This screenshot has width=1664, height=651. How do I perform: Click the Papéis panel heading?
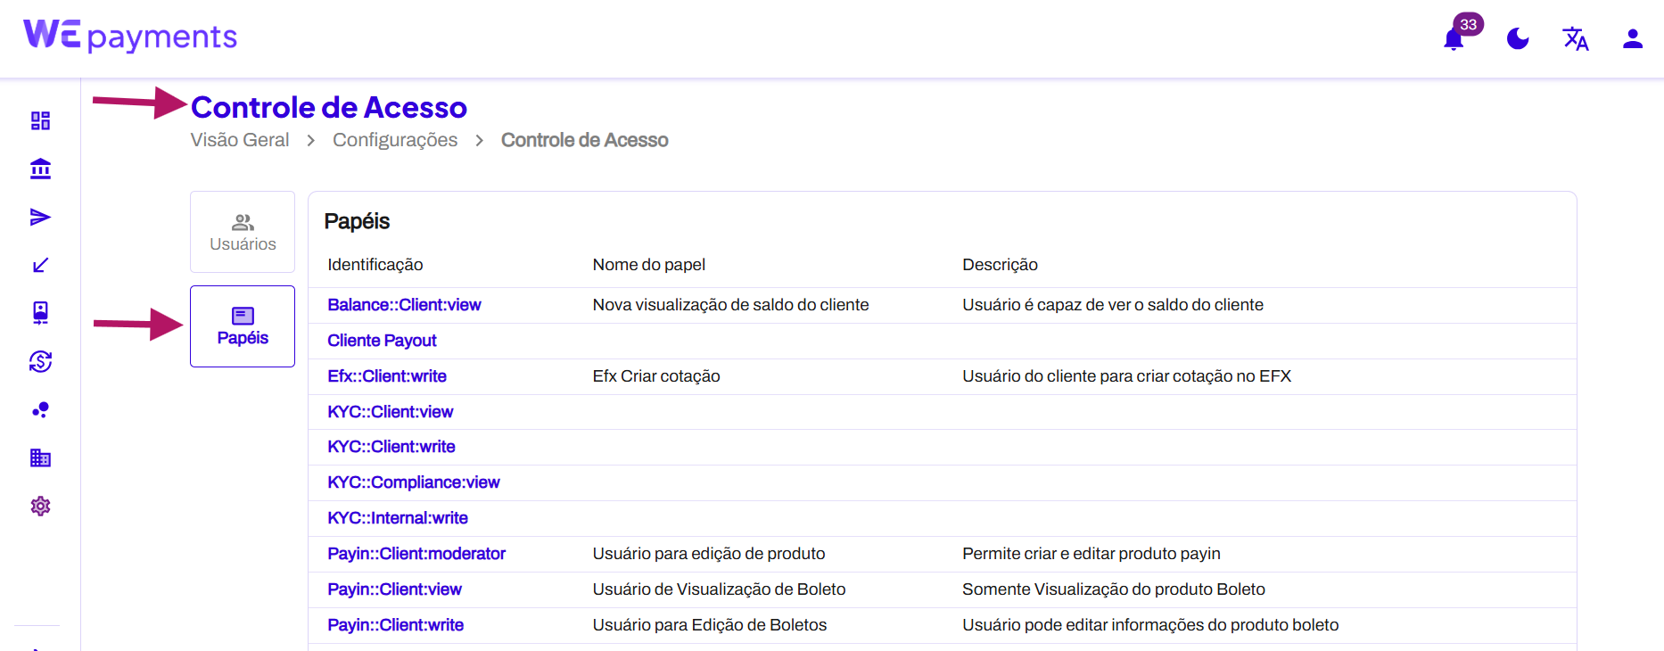[357, 221]
